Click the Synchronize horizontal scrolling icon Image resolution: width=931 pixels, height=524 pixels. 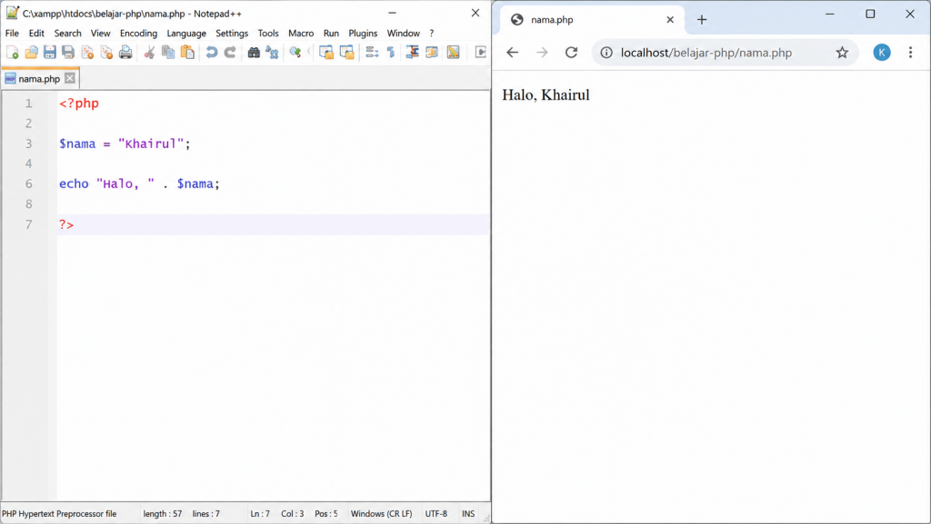pyautogui.click(x=346, y=53)
